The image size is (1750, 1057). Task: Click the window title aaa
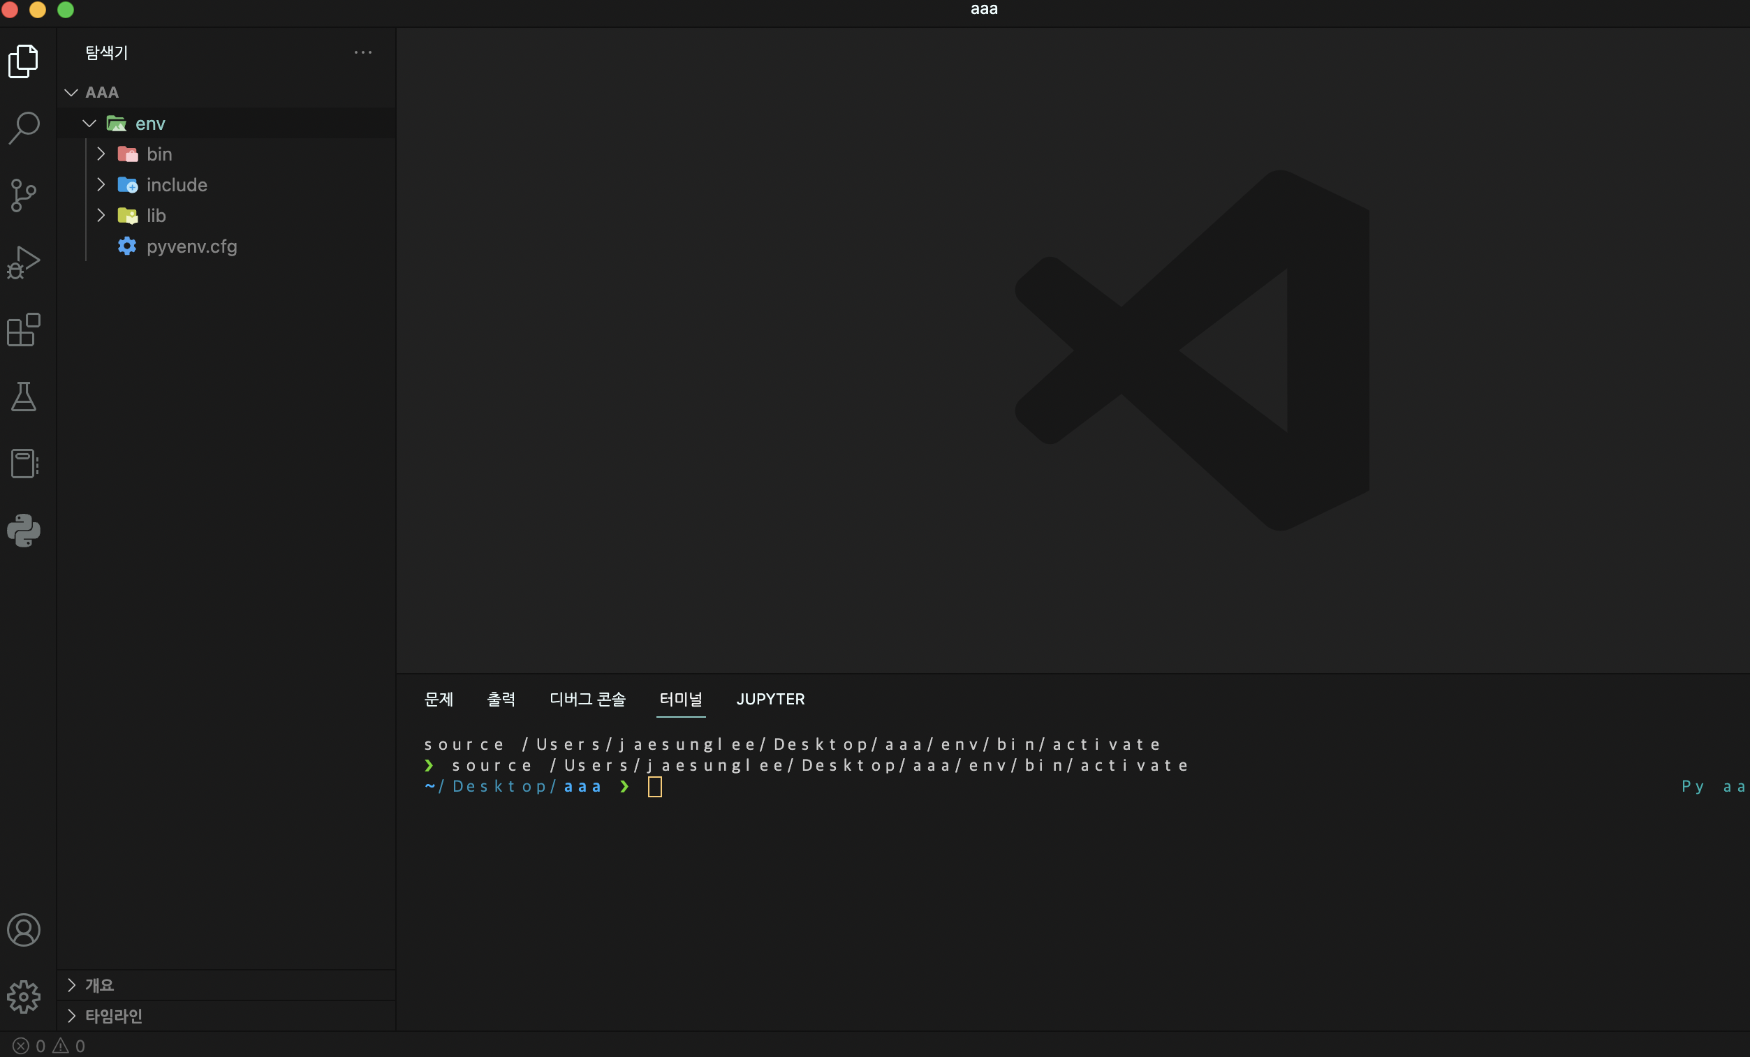tap(985, 9)
